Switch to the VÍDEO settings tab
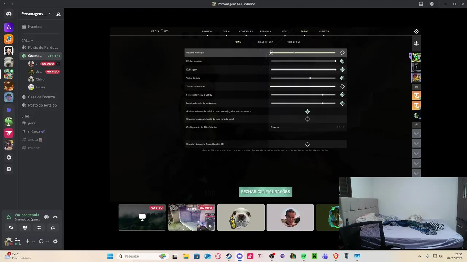The height and width of the screenshot is (262, 467). tap(285, 32)
